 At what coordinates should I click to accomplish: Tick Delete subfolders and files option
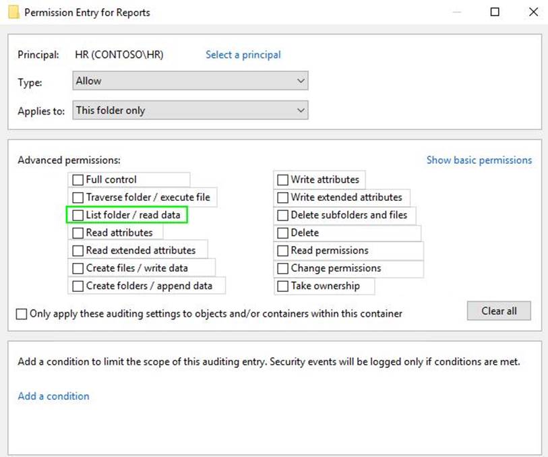coord(283,215)
